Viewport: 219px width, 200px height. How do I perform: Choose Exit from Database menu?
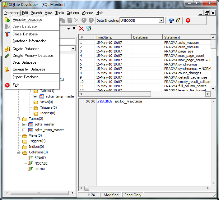31,85
